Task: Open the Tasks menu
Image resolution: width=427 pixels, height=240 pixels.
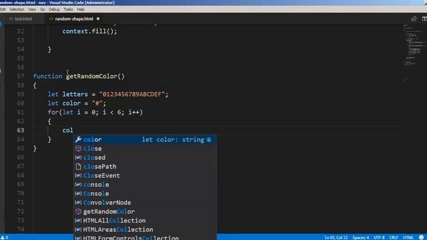Action: tap(68, 9)
